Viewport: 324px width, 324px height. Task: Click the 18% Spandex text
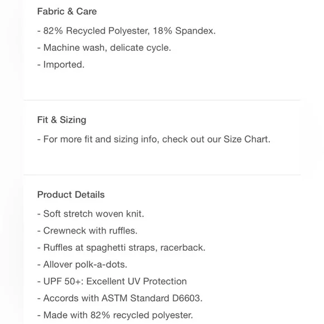184,31
